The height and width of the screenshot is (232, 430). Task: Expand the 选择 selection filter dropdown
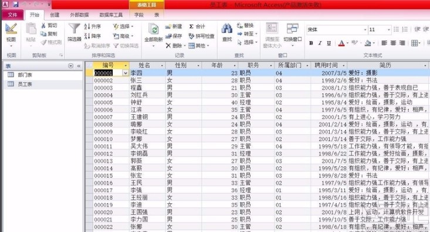(x=132, y=26)
